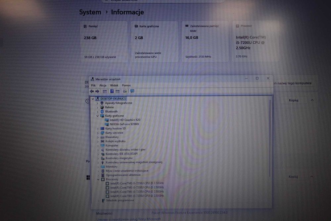Image resolution: width=331 pixels, height=221 pixels.
Task: Click the Karty sieciowe network icon
Action: click(x=102, y=133)
